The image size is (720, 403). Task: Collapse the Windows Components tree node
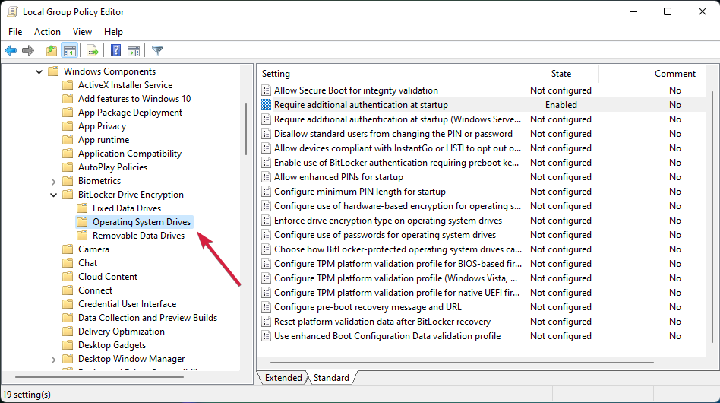pos(39,71)
